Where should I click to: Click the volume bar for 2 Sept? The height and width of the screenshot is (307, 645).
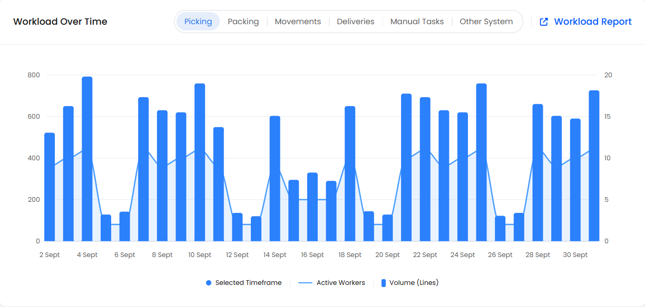pos(50,187)
